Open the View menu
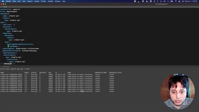The image size is (199, 112). click(24, 1)
